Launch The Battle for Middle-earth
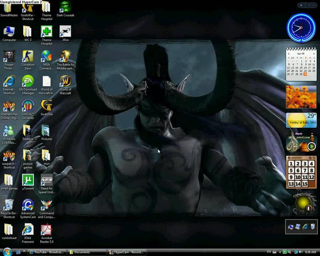This screenshot has width=320, height=256. (65, 60)
